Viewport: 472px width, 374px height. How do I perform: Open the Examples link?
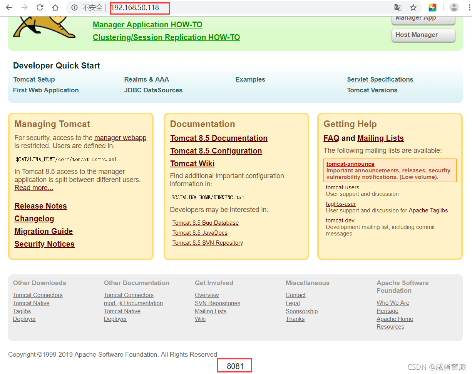coord(250,79)
